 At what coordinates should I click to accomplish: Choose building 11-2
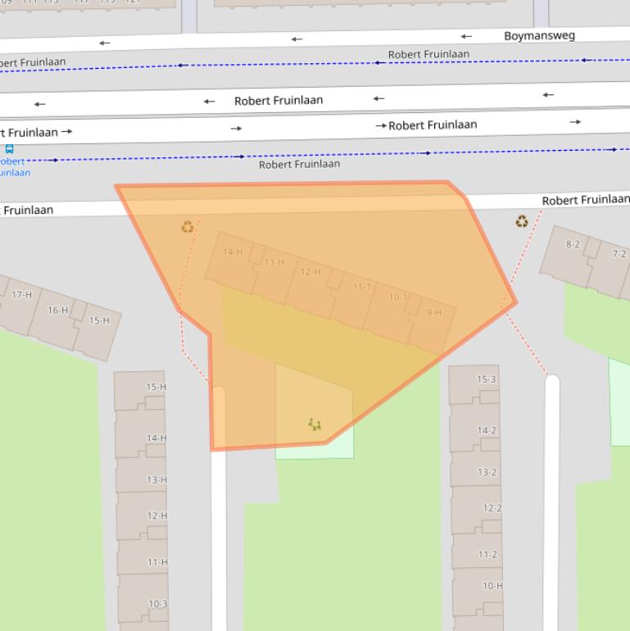coord(487,555)
